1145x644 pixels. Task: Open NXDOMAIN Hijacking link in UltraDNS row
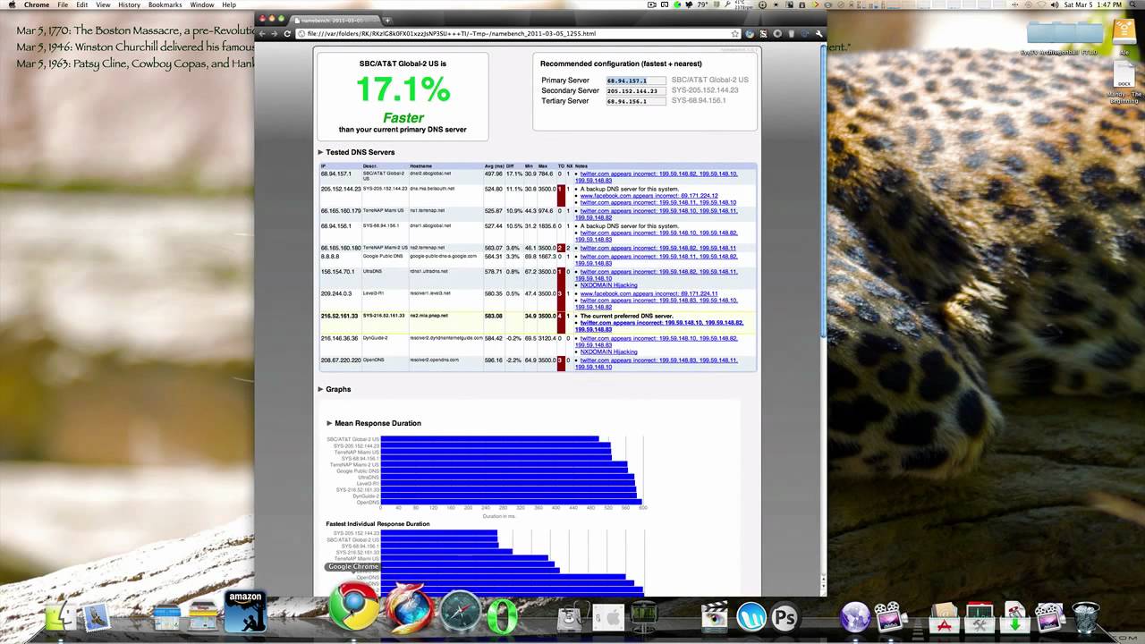tap(608, 285)
